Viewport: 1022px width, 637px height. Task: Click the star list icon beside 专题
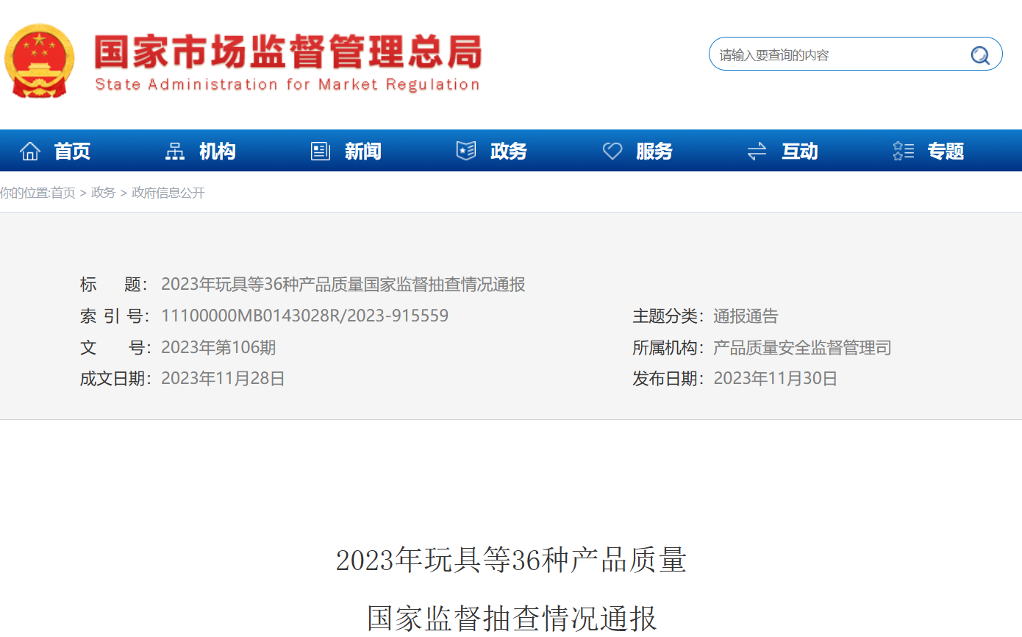click(903, 152)
